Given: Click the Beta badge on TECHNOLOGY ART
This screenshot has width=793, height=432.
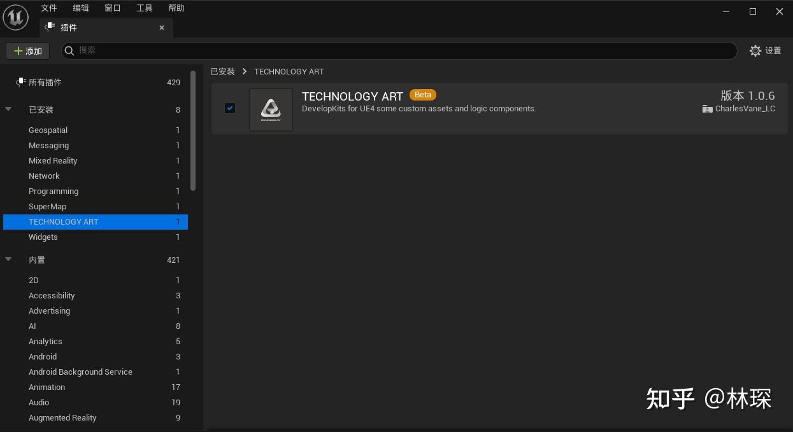Looking at the screenshot, I should tap(422, 95).
